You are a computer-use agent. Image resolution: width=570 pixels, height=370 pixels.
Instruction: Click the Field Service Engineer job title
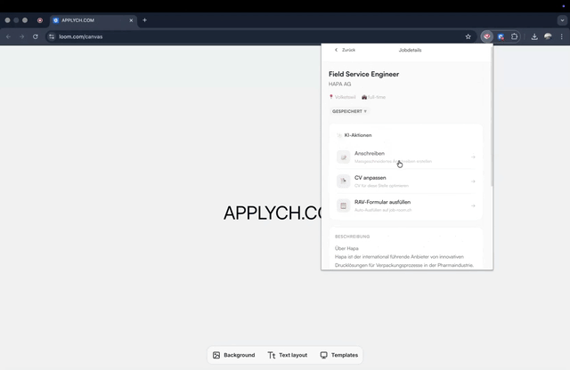pyautogui.click(x=364, y=74)
